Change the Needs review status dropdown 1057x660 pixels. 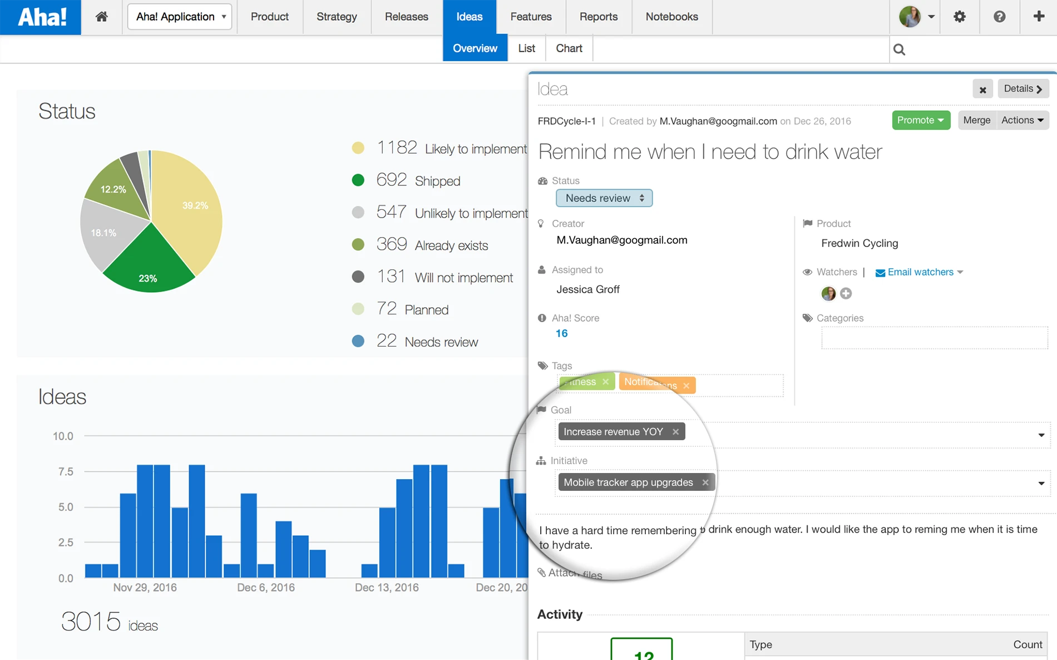[x=604, y=198]
